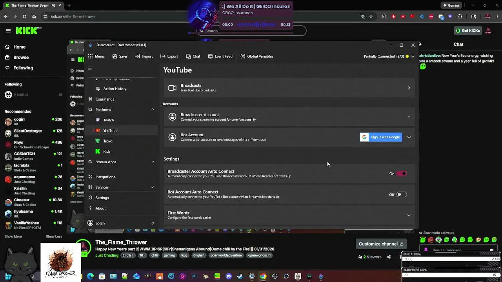The image size is (502, 282).
Task: Click the Chrome home button
Action: click(34, 16)
